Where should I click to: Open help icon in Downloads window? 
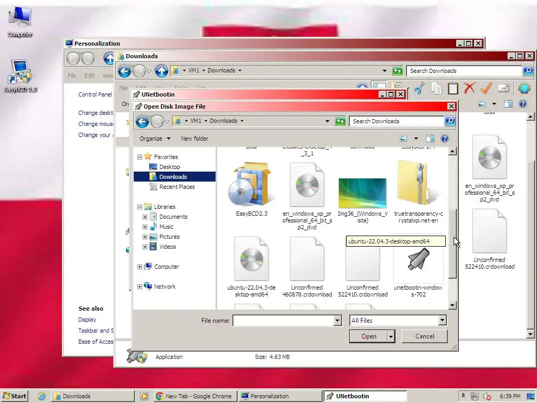pyautogui.click(x=523, y=104)
